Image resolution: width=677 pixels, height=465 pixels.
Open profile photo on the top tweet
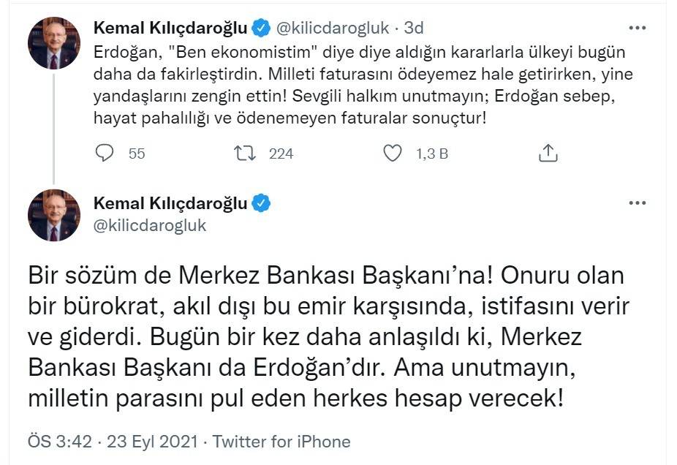pyautogui.click(x=54, y=43)
